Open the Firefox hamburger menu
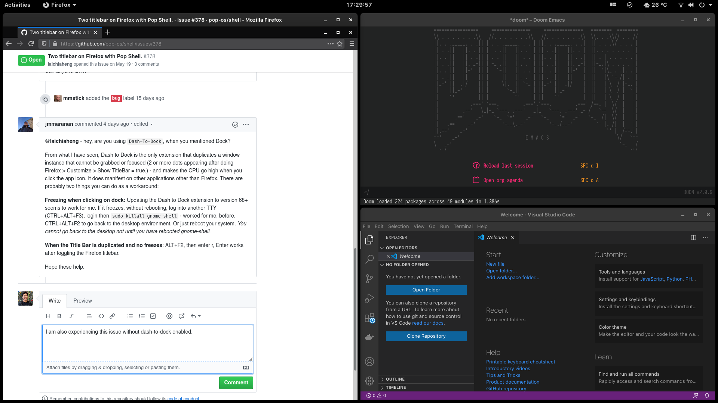 point(352,44)
